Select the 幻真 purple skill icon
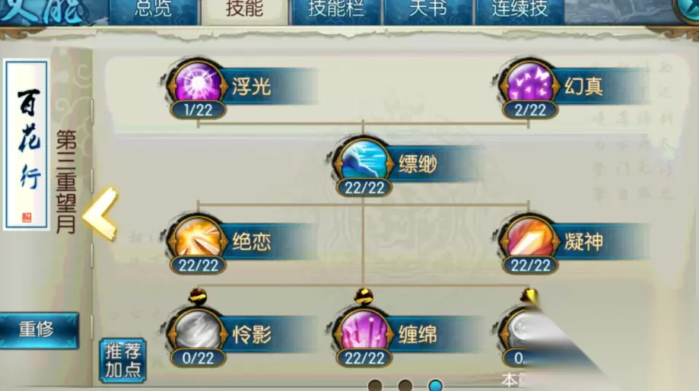The image size is (699, 391). pos(529,82)
